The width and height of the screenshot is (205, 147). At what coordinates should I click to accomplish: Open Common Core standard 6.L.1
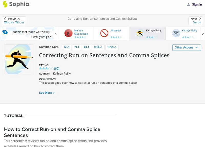click(67, 47)
